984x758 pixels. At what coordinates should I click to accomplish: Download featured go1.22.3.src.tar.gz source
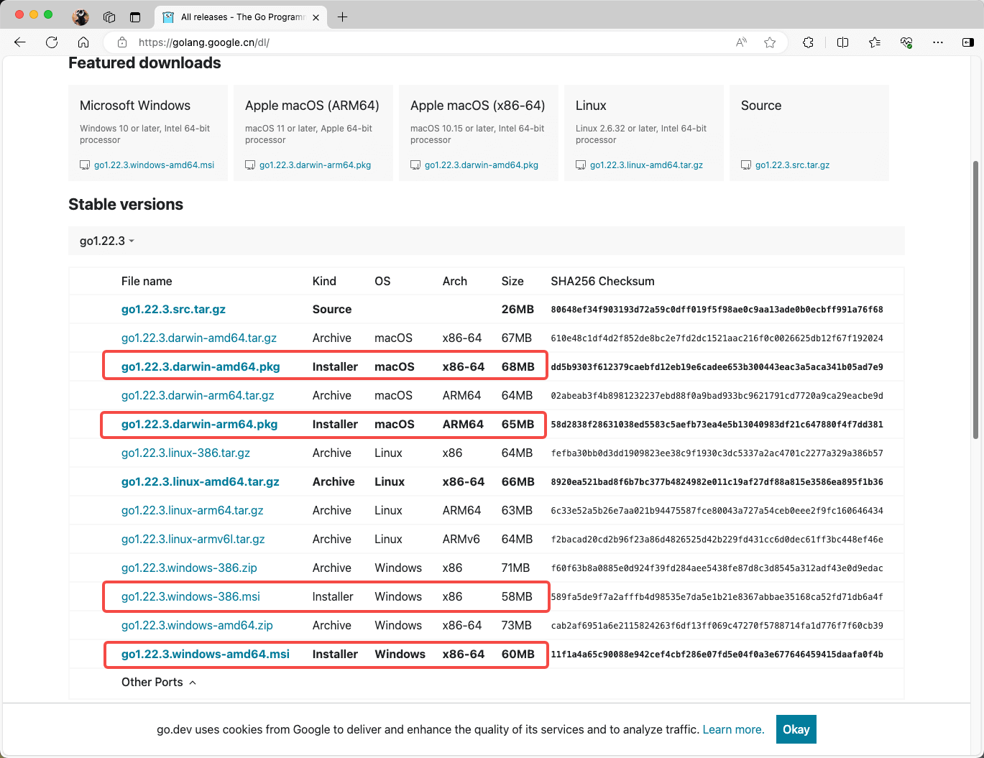click(792, 165)
